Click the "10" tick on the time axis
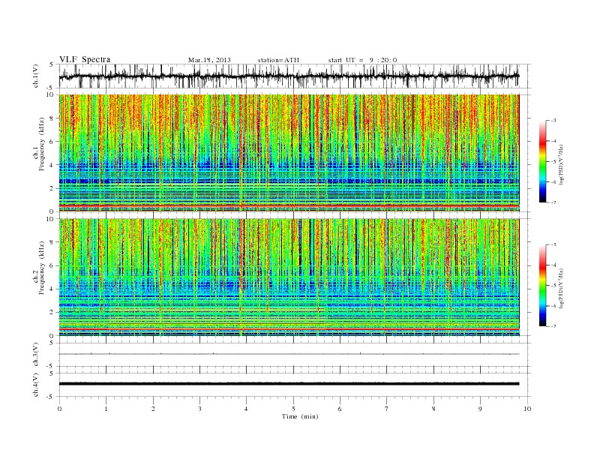Screen dimensions: 594x459 pyautogui.click(x=527, y=409)
